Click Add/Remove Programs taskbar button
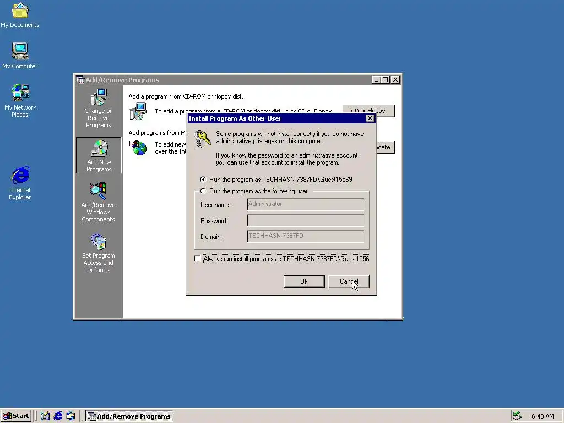Screen dimensions: 564x423 coord(129,416)
